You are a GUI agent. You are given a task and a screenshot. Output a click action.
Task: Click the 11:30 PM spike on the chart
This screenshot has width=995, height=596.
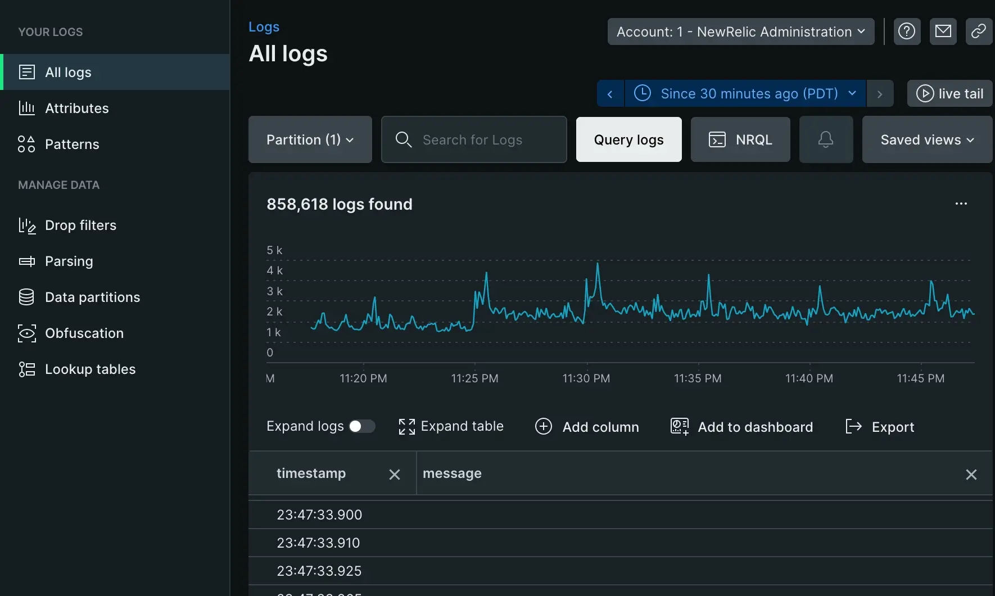click(x=598, y=264)
